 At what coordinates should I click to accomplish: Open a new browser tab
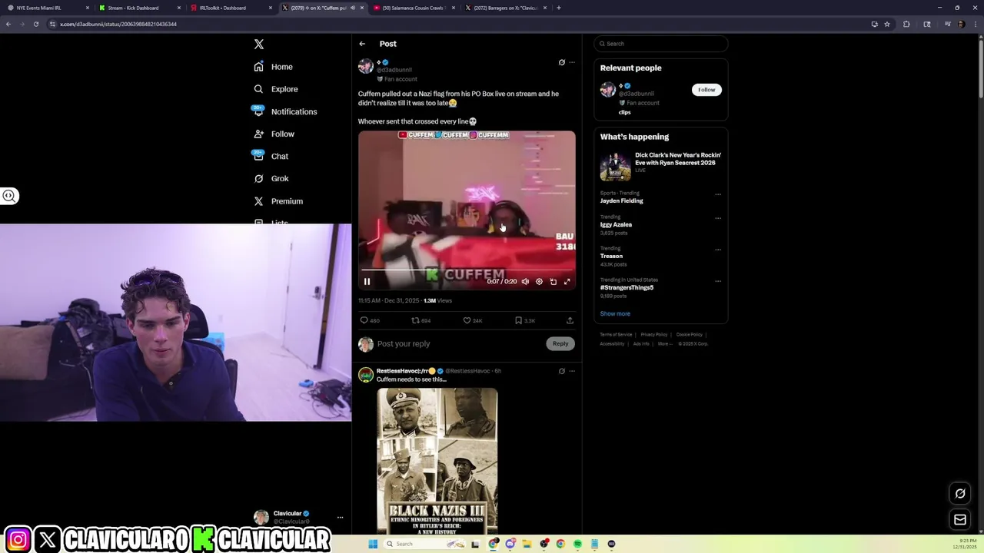[x=559, y=8]
